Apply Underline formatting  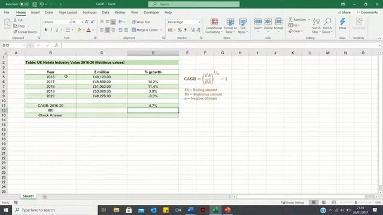pos(57,30)
